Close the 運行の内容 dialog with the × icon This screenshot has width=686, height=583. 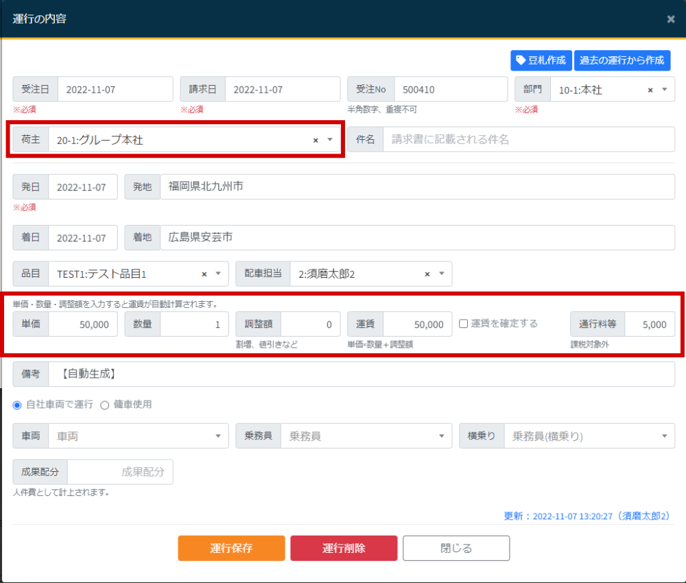click(670, 19)
